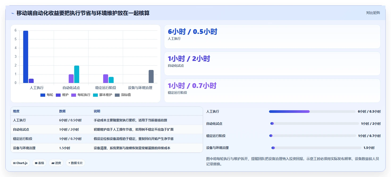Click the 稳定运行阶段 label in the progress list

216,136
